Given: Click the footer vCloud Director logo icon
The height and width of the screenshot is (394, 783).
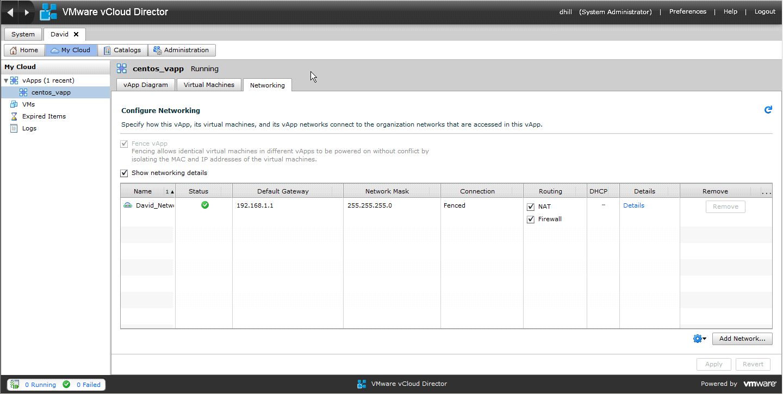Looking at the screenshot, I should [x=362, y=384].
